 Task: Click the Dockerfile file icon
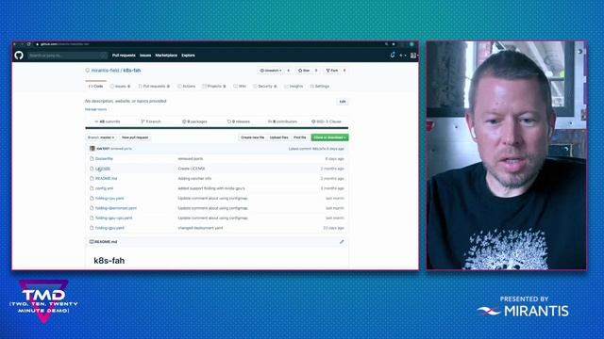pyautogui.click(x=92, y=158)
